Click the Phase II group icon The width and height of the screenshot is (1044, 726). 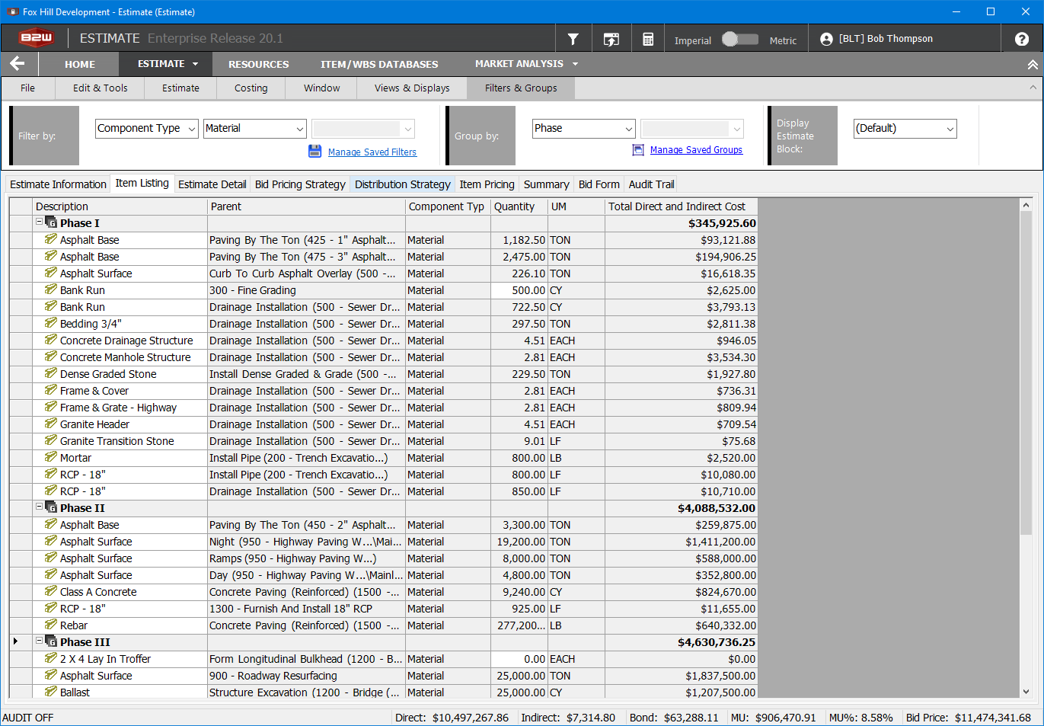[x=51, y=507]
